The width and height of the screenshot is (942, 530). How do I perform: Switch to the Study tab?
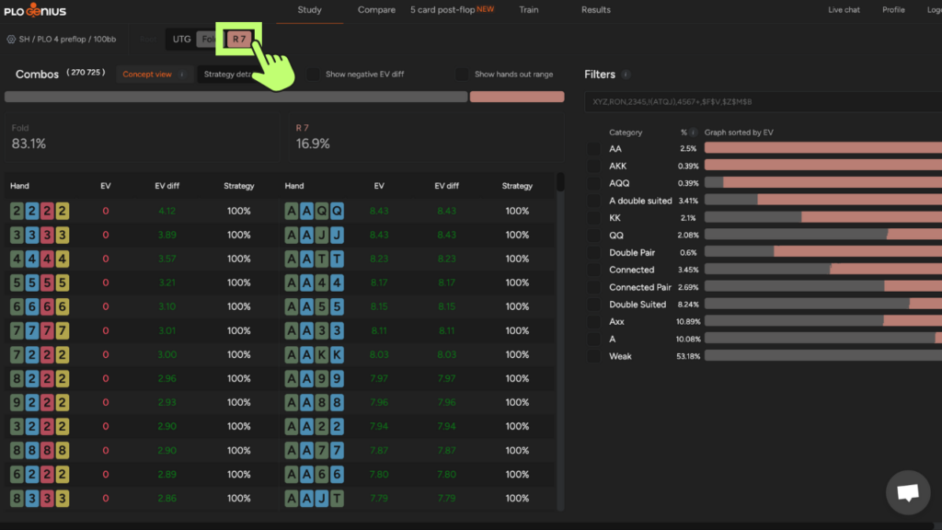309,10
